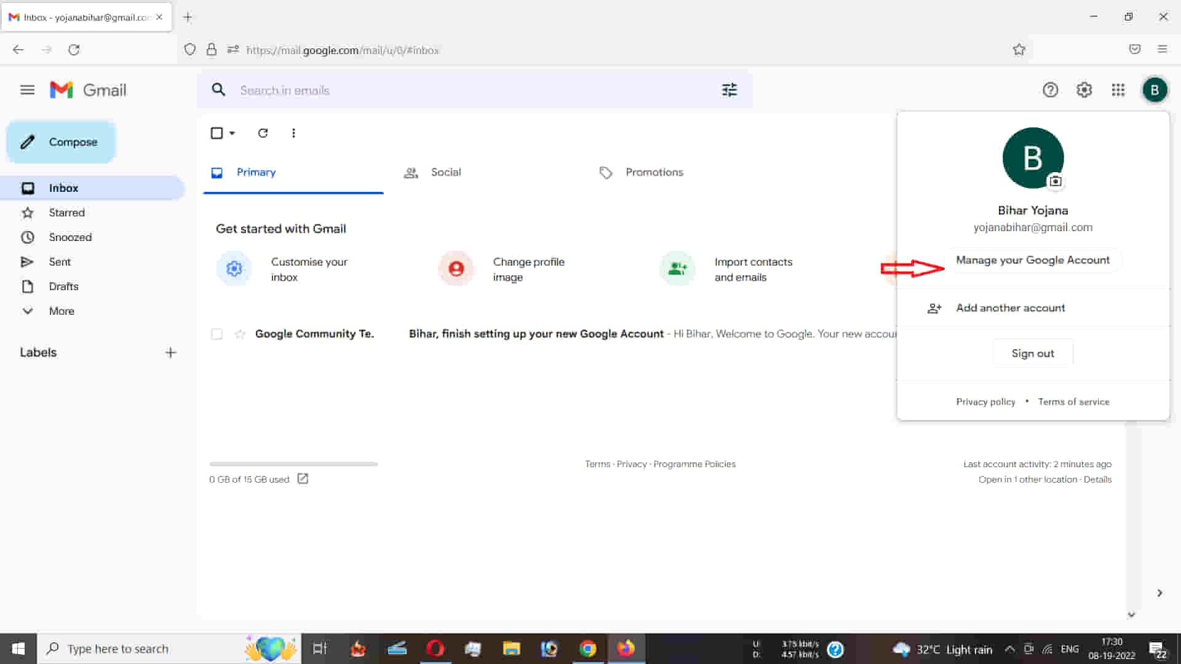1181x664 pixels.
Task: Click the Gmail logo
Action: pyautogui.click(x=88, y=90)
